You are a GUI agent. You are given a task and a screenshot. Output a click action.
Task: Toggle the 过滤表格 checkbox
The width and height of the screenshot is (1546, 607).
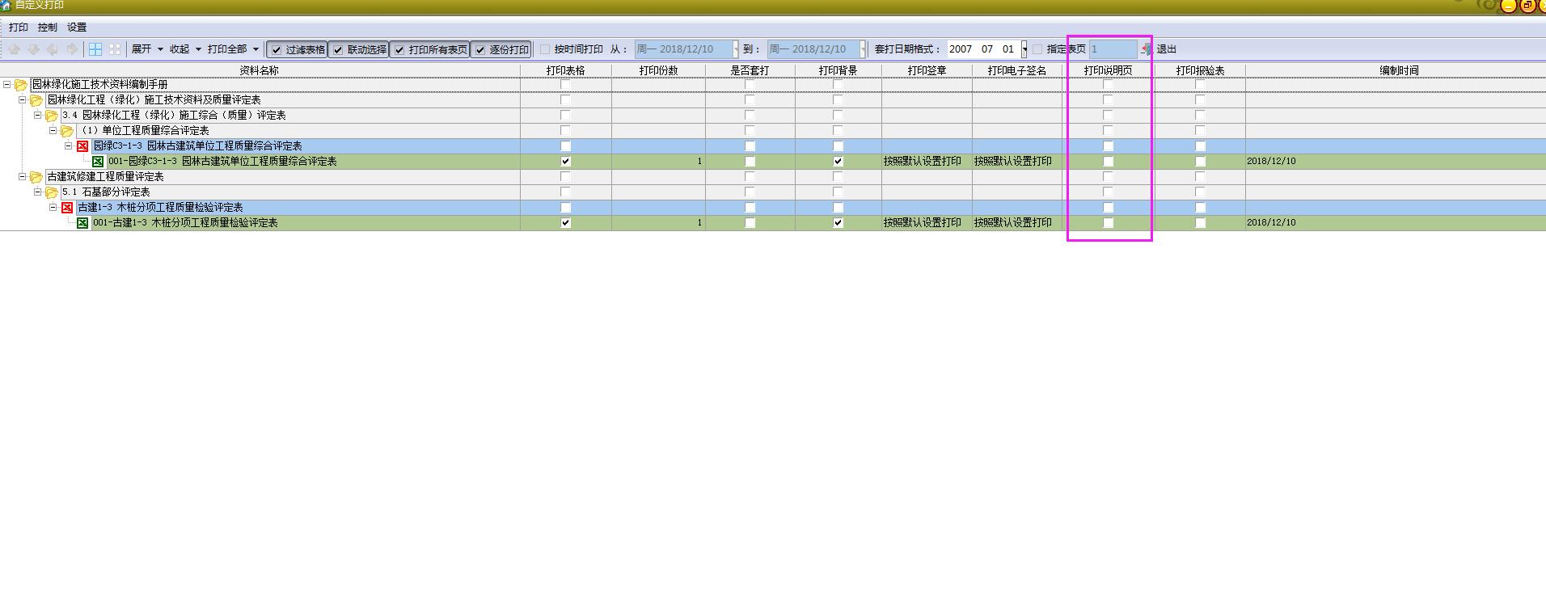point(277,50)
